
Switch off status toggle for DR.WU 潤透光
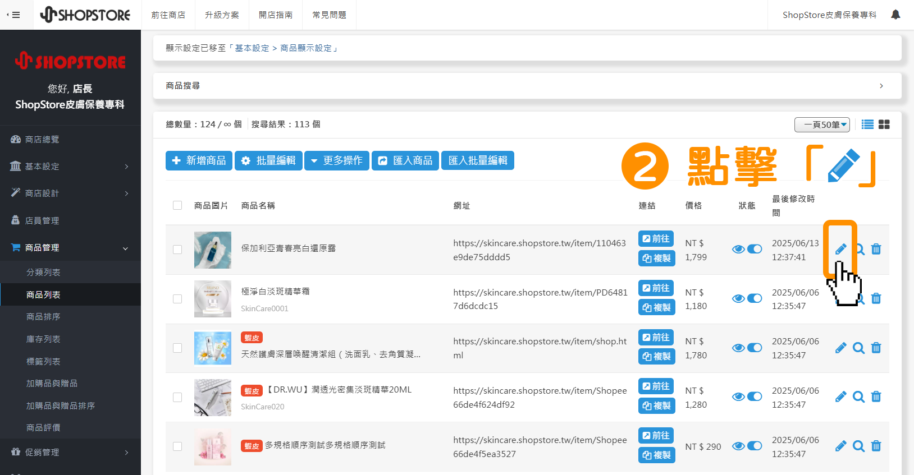755,396
